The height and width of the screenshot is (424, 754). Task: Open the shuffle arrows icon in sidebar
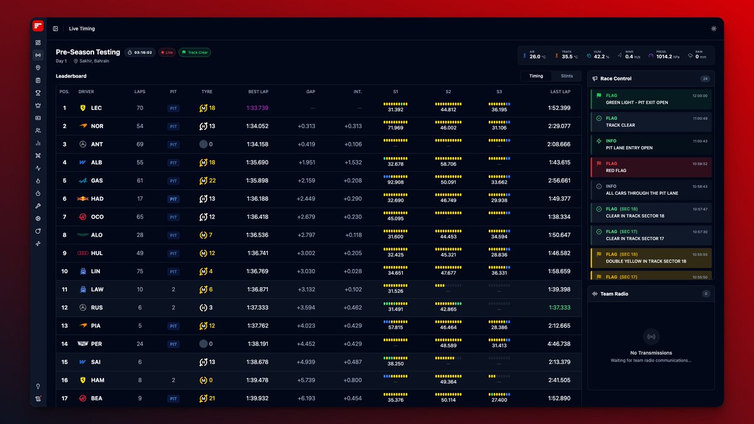pos(38,244)
